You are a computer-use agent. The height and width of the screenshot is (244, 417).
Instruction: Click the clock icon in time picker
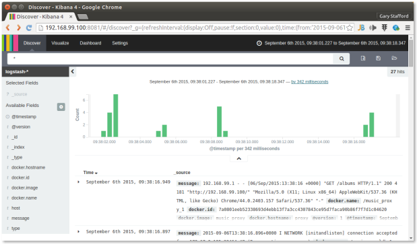(259, 43)
